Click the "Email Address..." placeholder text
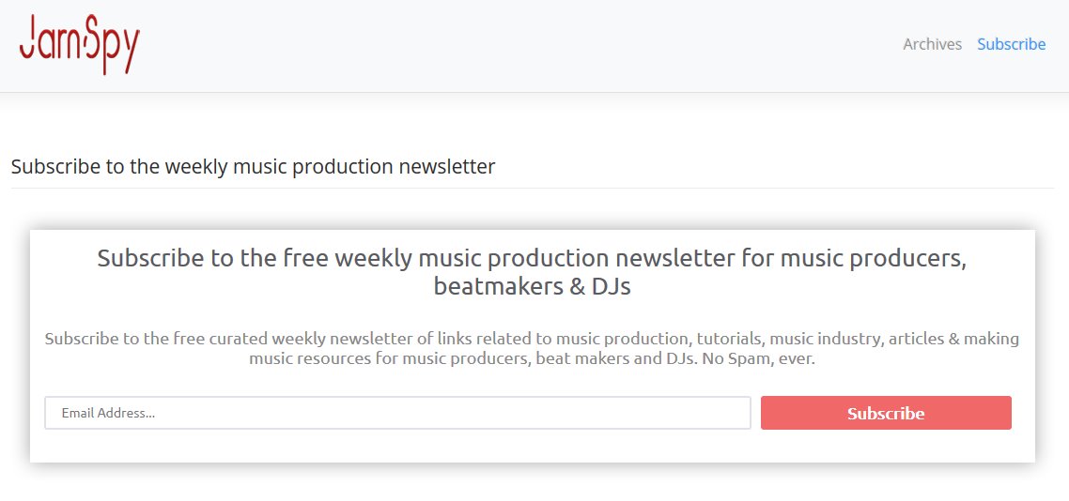This screenshot has height=501, width=1069. coord(108,413)
